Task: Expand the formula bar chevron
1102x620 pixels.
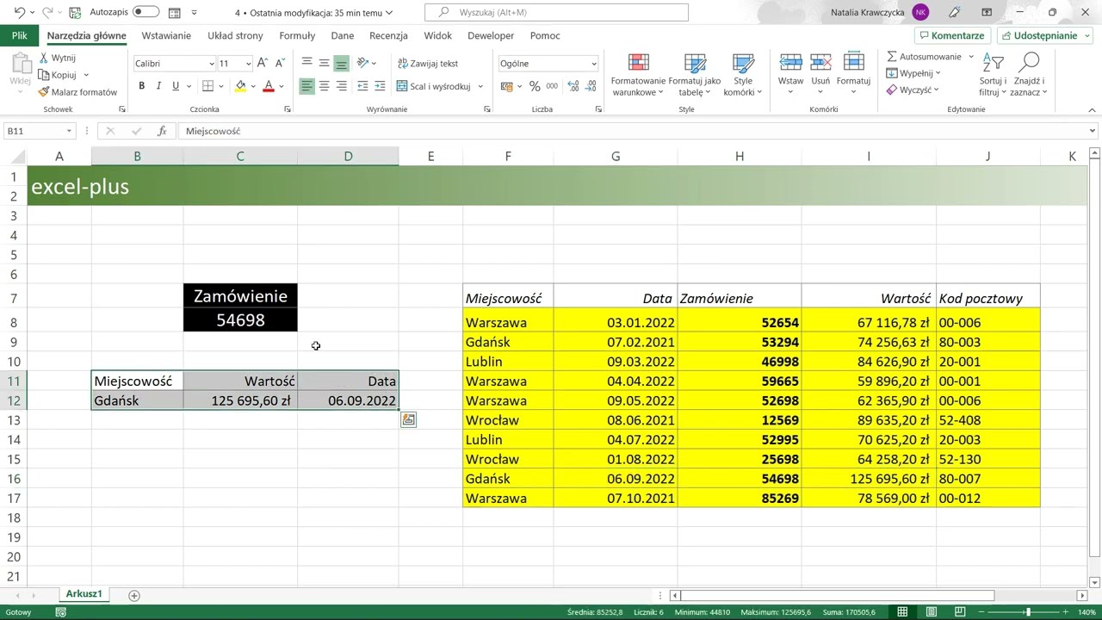Action: [1093, 131]
